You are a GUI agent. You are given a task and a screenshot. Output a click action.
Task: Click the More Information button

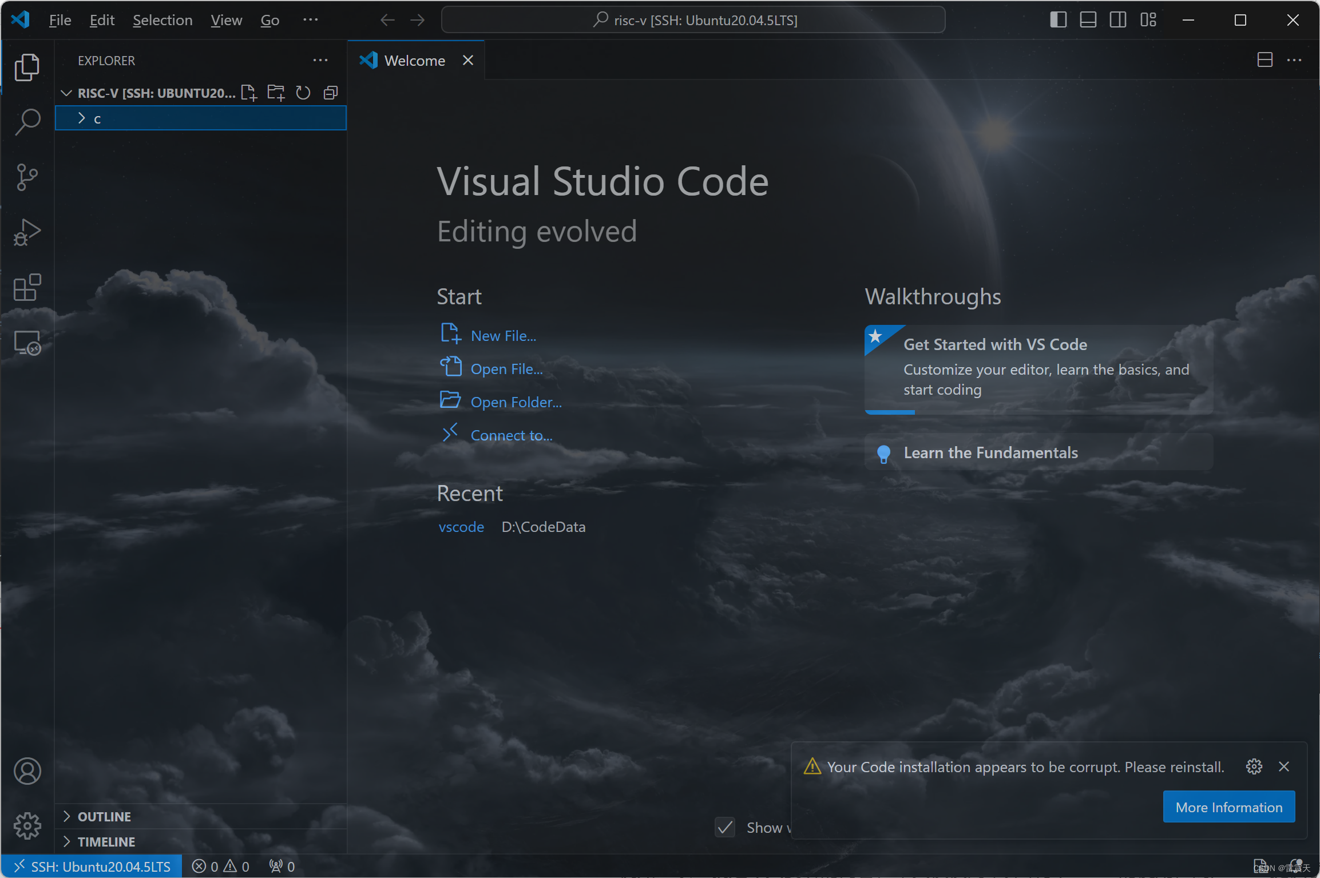1229,807
